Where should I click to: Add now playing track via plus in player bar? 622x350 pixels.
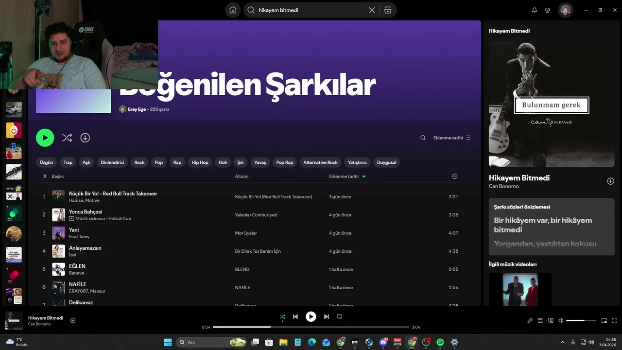(73, 320)
